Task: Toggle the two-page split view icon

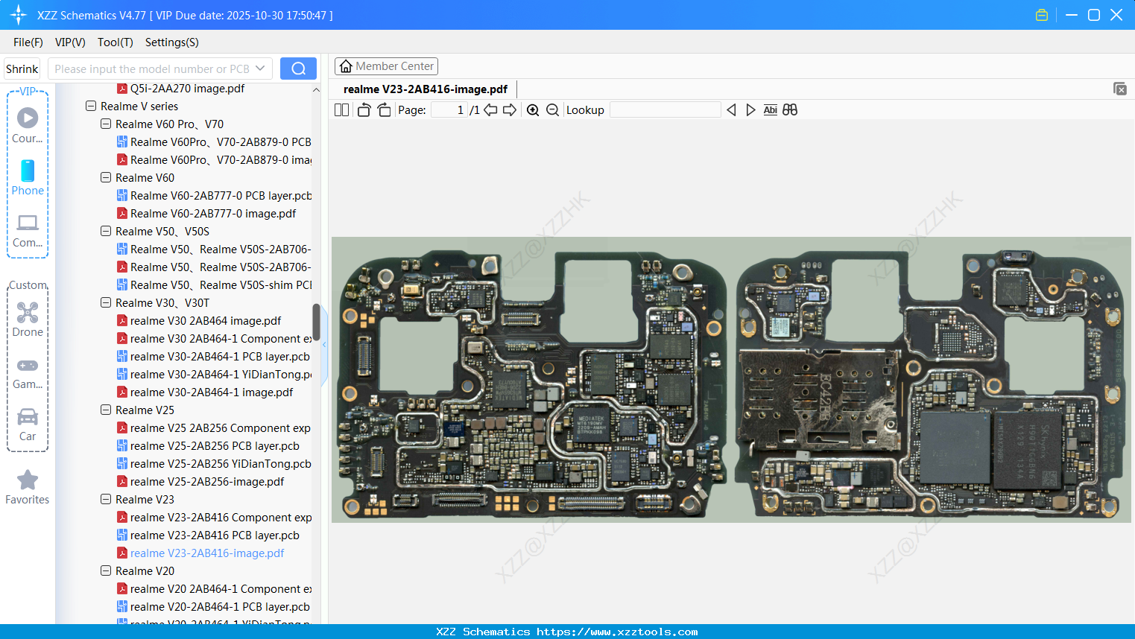Action: [341, 110]
